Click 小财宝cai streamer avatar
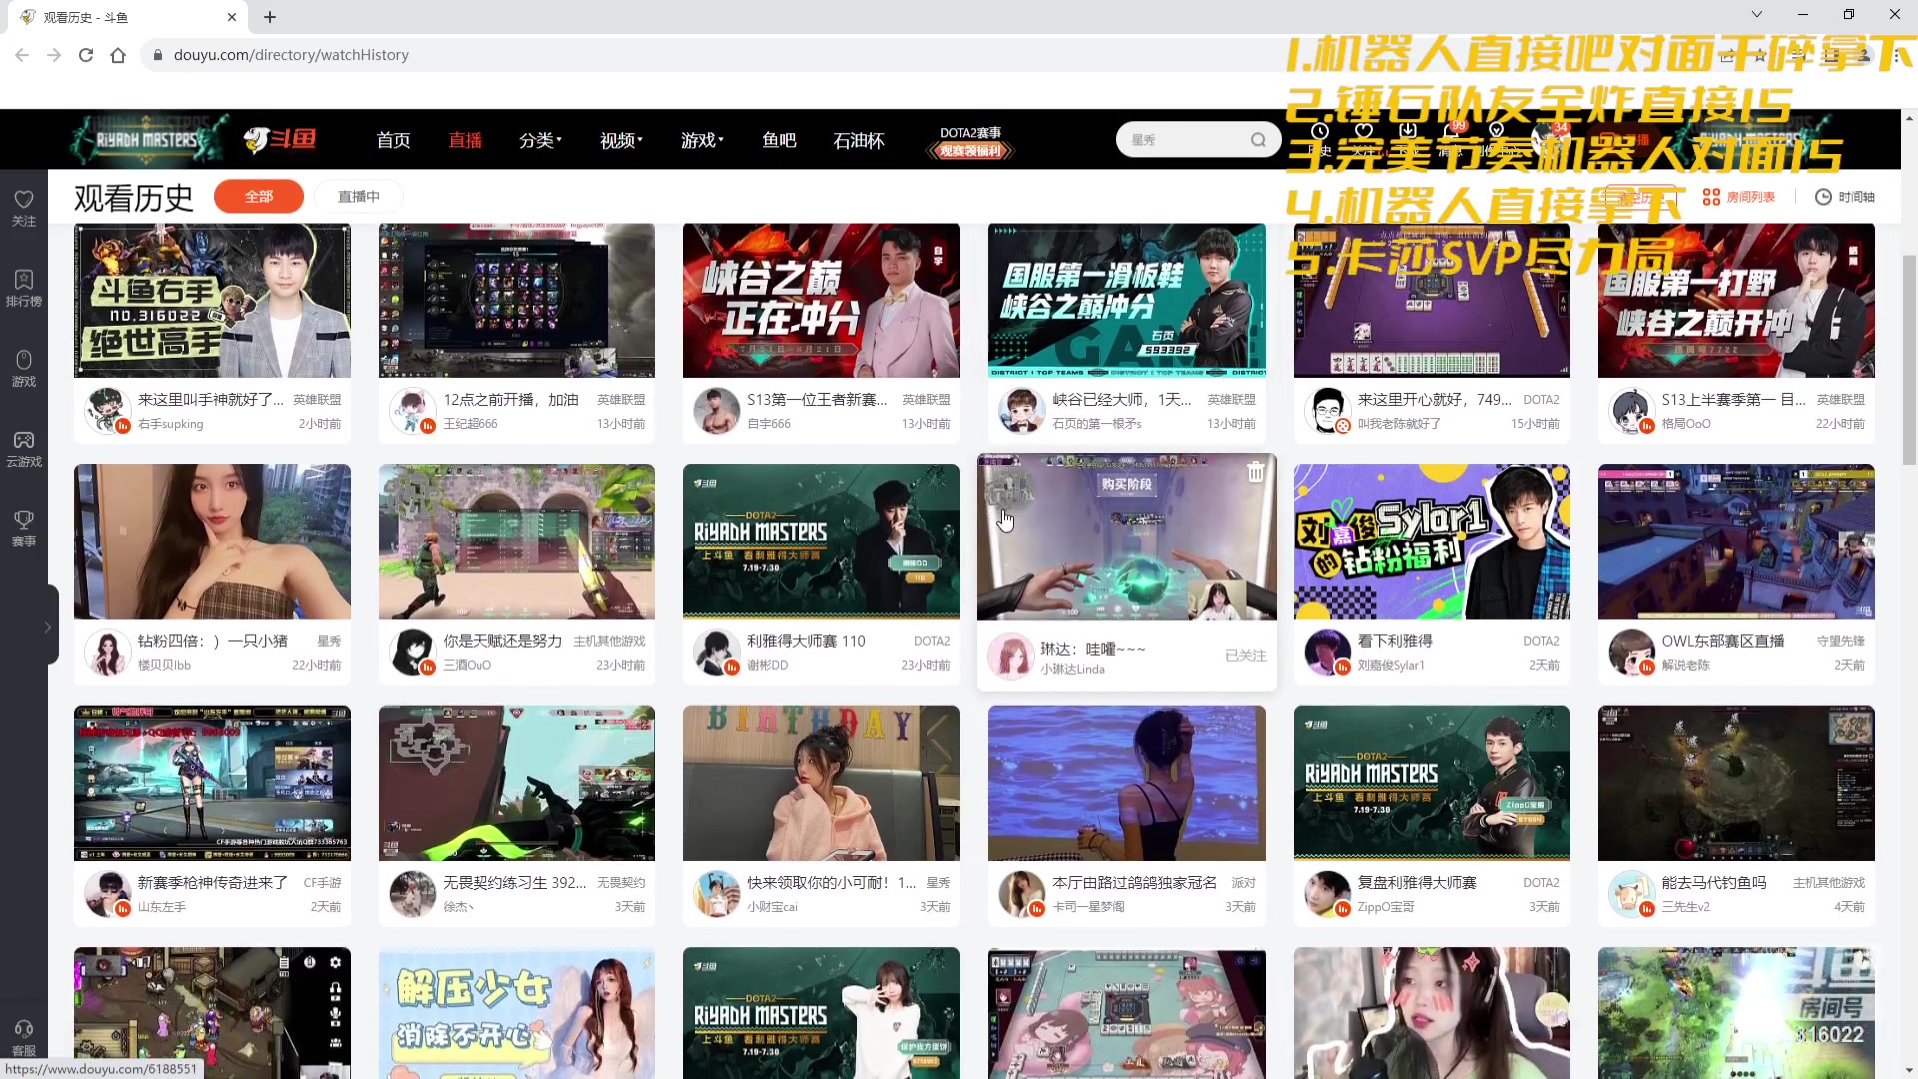This screenshot has height=1079, width=1918. 717,894
